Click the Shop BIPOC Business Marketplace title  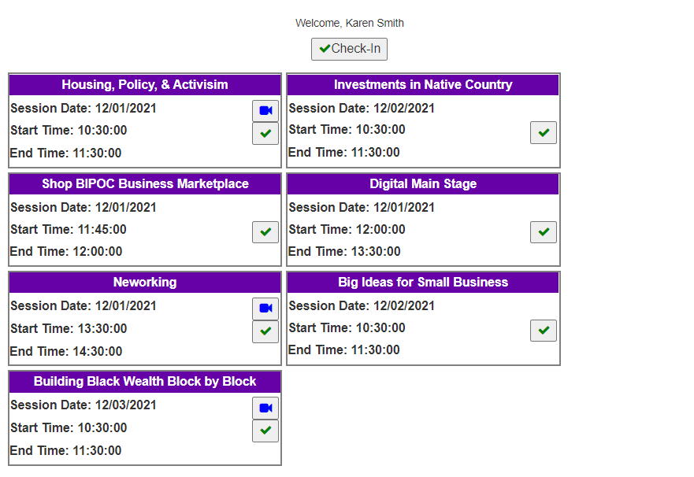pos(145,184)
